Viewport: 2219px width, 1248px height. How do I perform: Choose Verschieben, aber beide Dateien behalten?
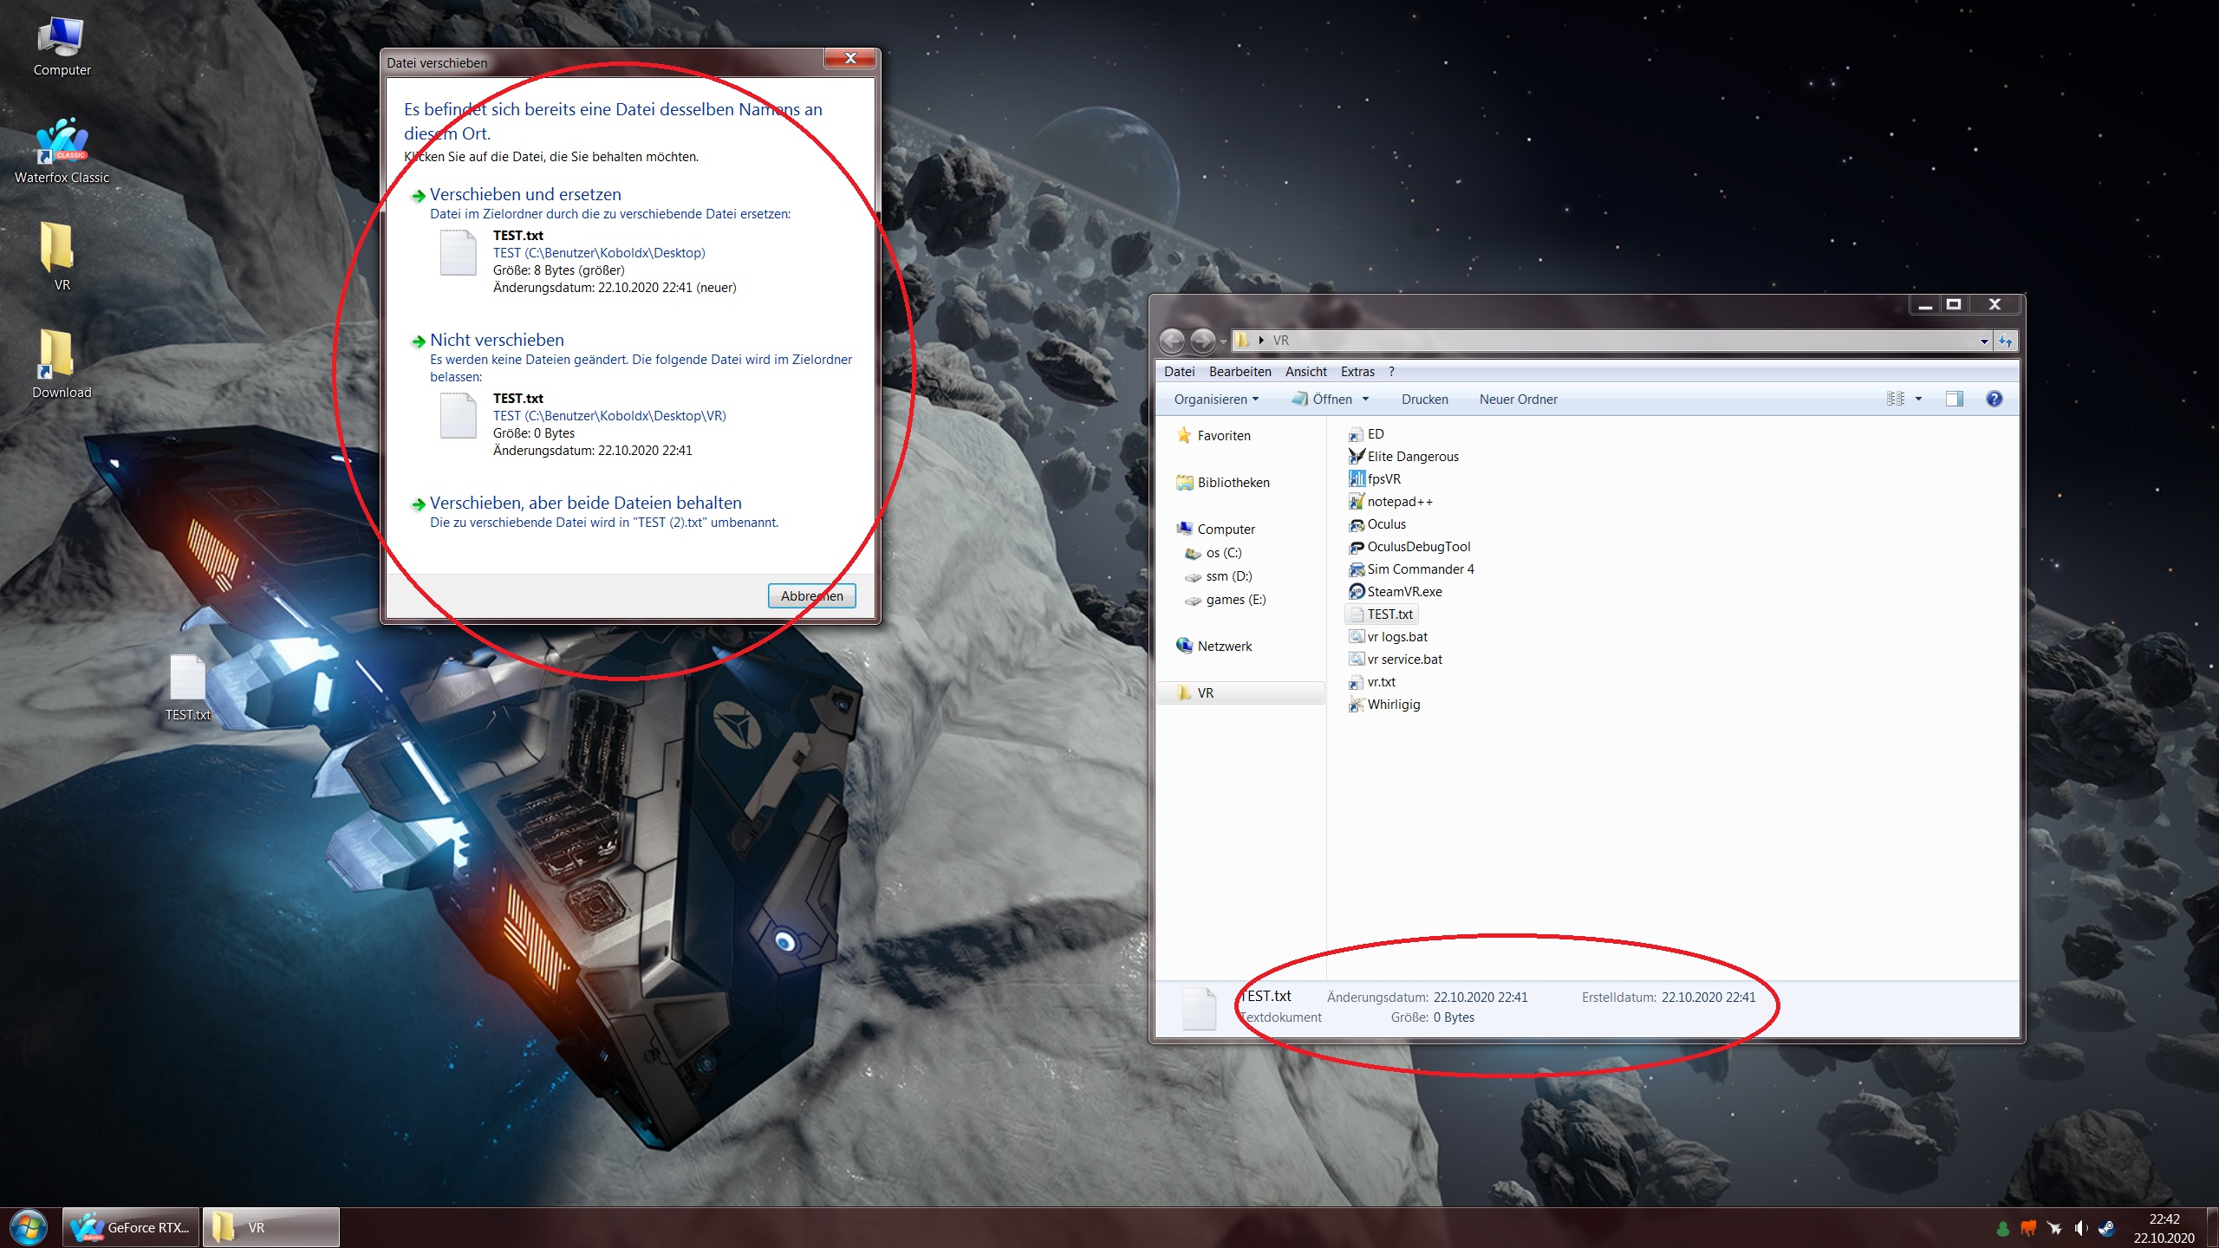(x=585, y=504)
